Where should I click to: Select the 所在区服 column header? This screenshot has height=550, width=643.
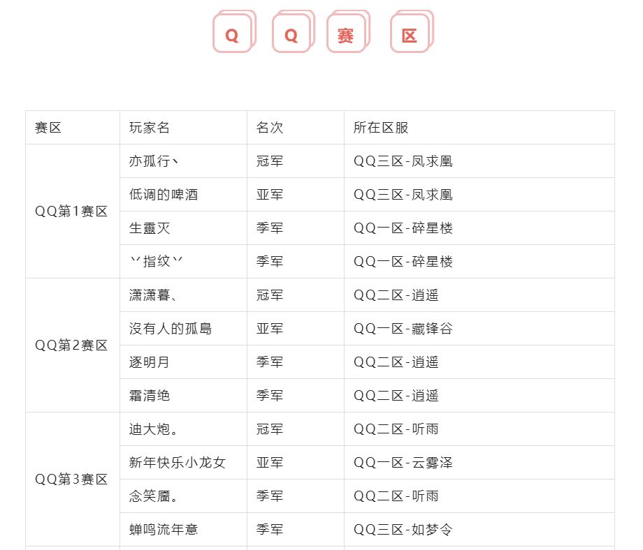pyautogui.click(x=381, y=128)
